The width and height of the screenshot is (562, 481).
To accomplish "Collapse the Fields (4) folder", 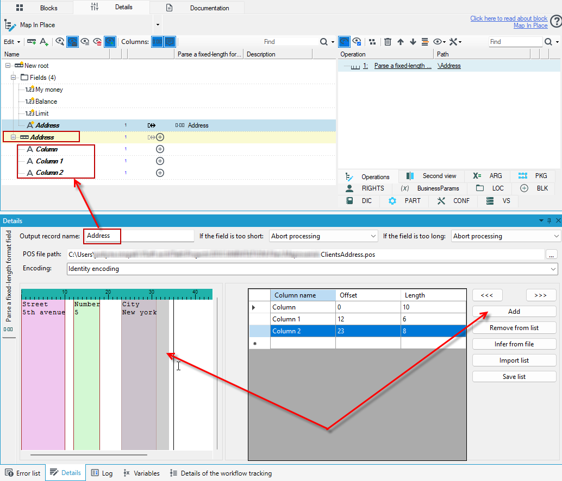I will 13,77.
